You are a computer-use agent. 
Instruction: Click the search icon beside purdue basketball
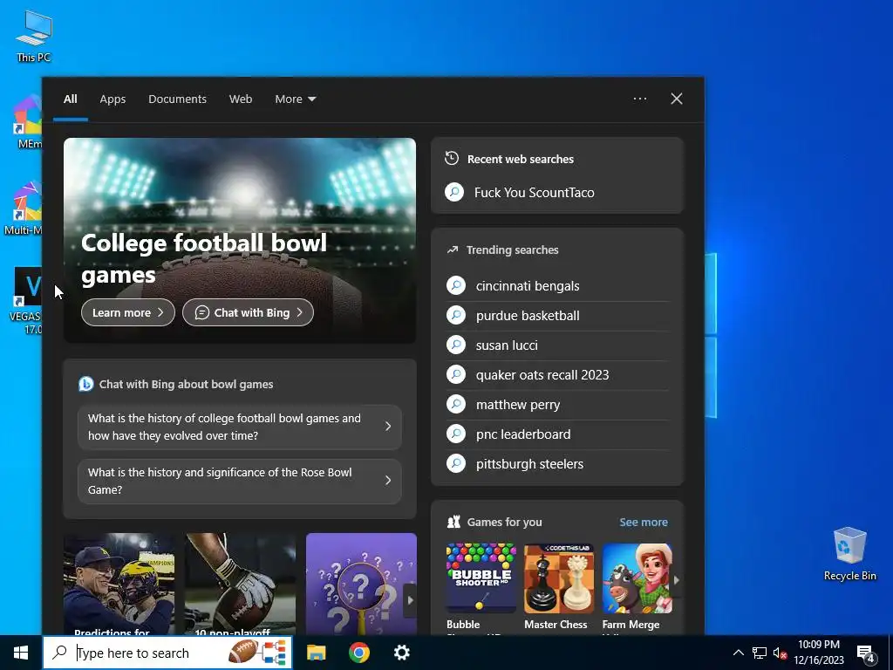tap(456, 315)
